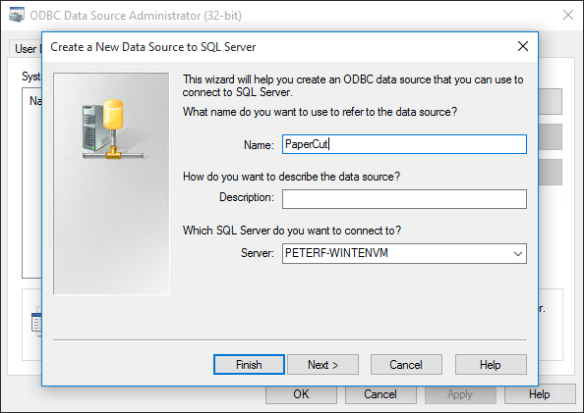Cancel the SQL Server data source wizard

[x=406, y=365]
